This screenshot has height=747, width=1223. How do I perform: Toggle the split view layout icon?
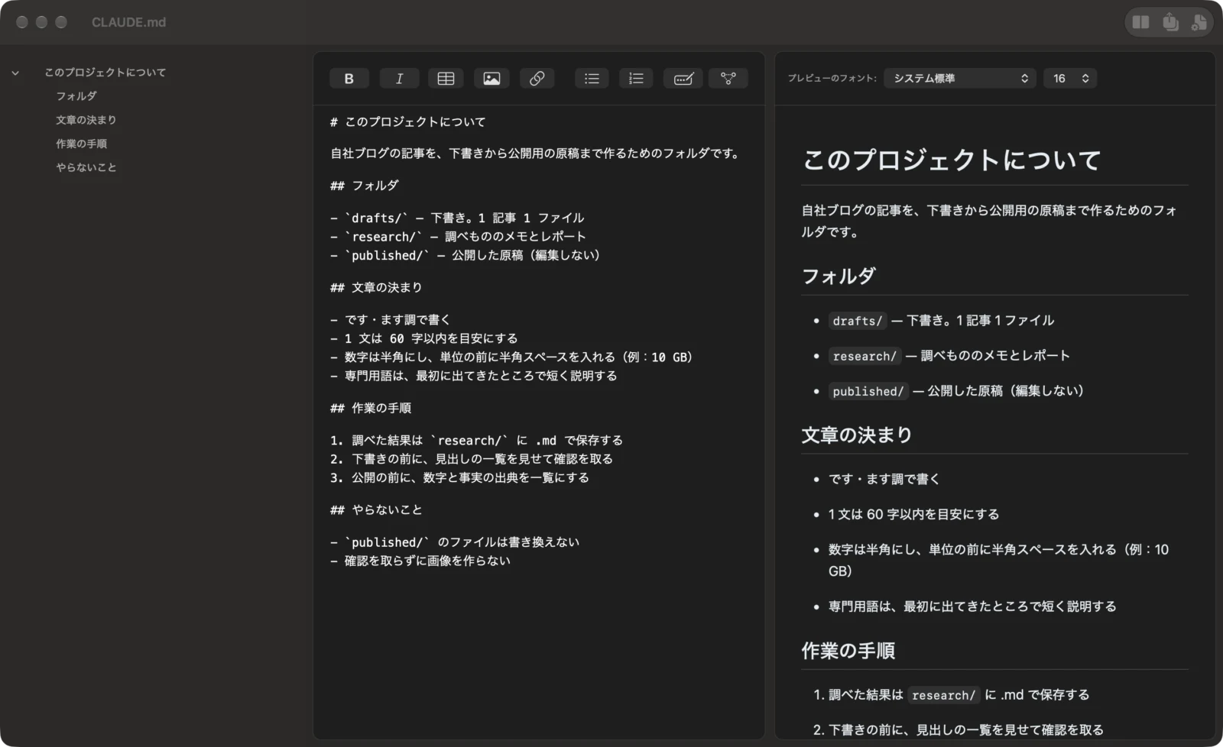pos(1140,22)
